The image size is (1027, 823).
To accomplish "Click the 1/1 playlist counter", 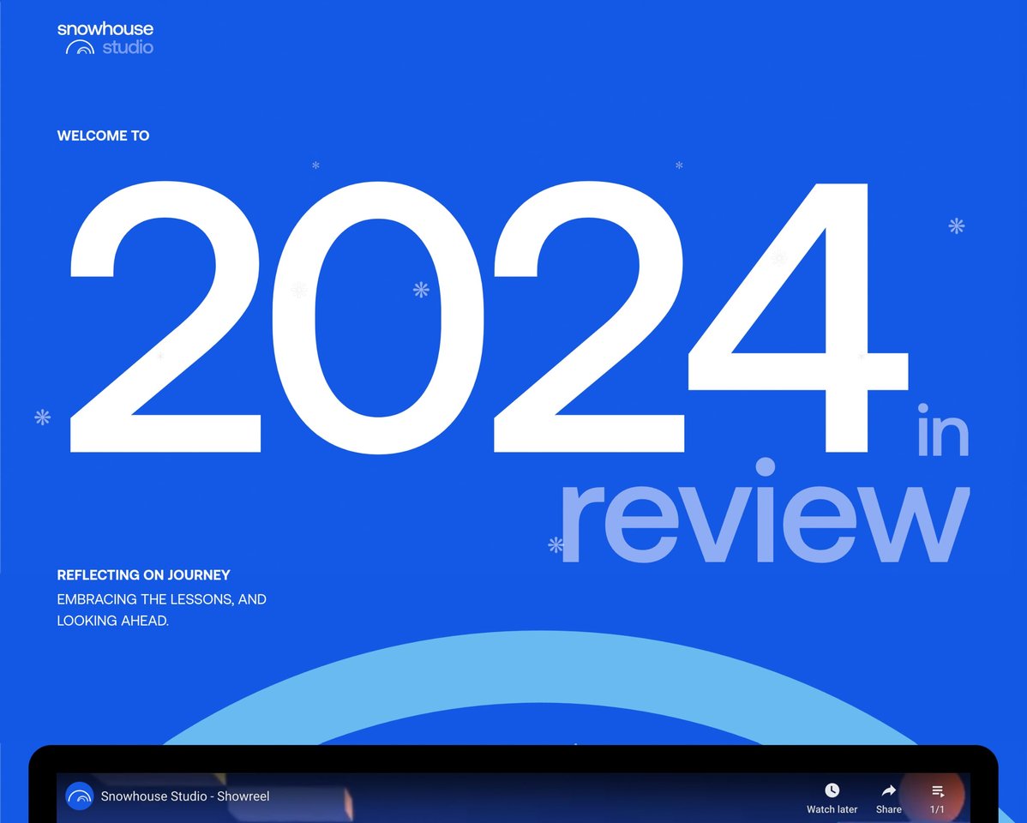I will (x=937, y=808).
